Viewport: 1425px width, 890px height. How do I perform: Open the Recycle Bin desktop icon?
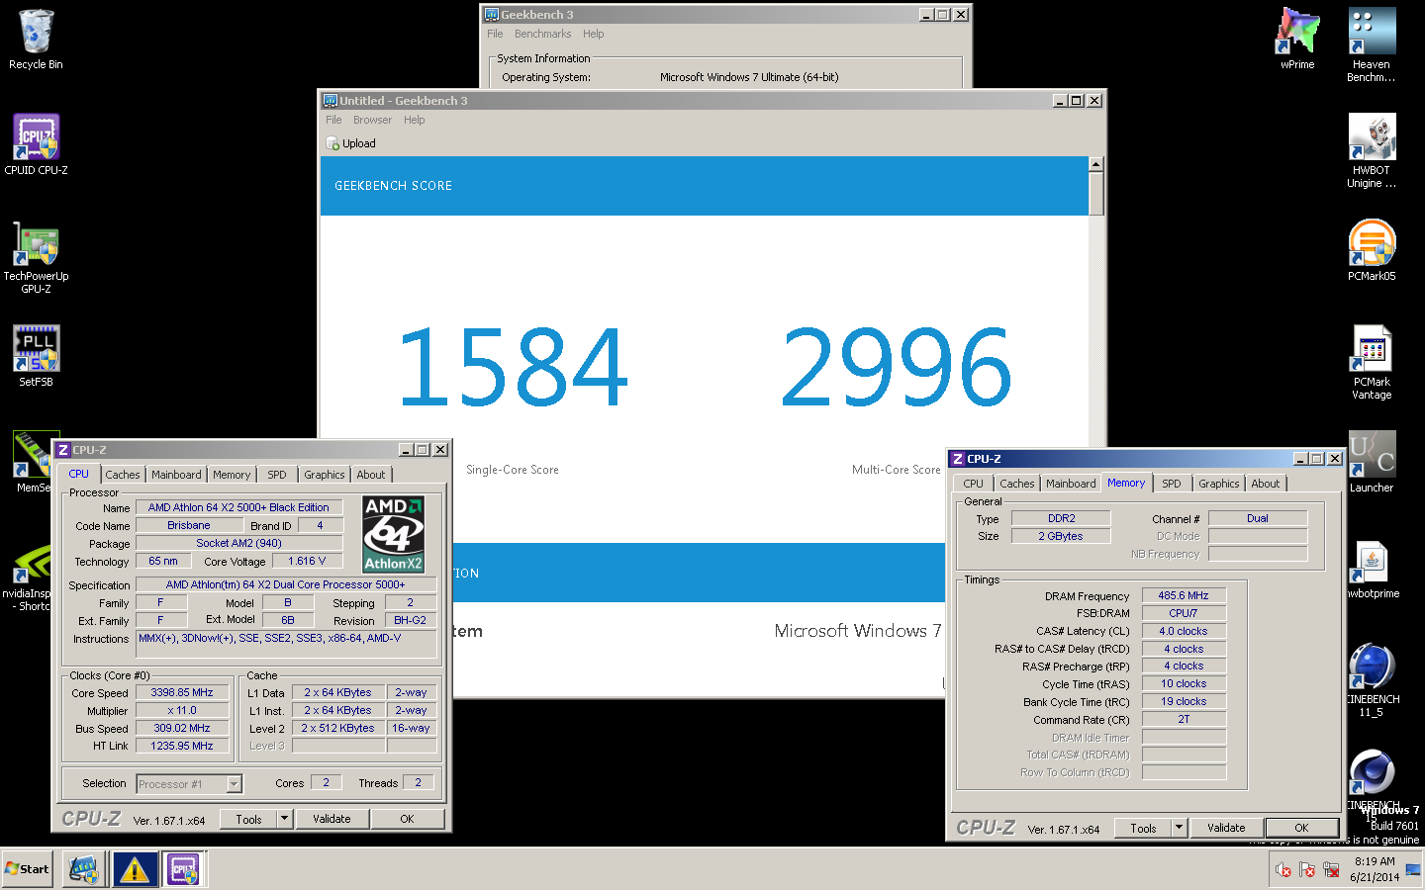click(x=36, y=40)
